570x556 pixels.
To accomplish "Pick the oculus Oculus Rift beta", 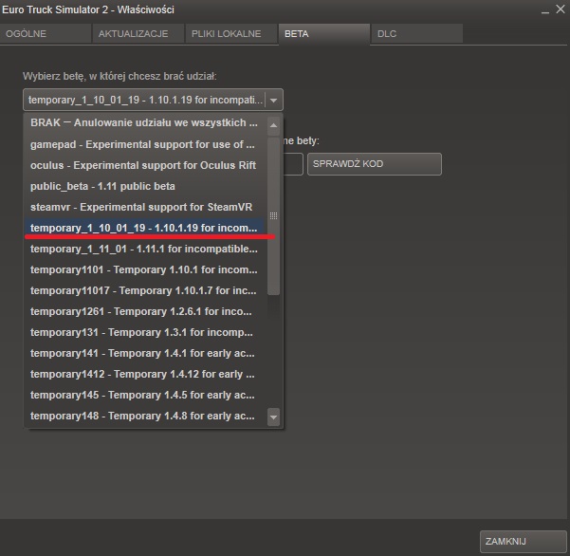I will click(x=145, y=165).
